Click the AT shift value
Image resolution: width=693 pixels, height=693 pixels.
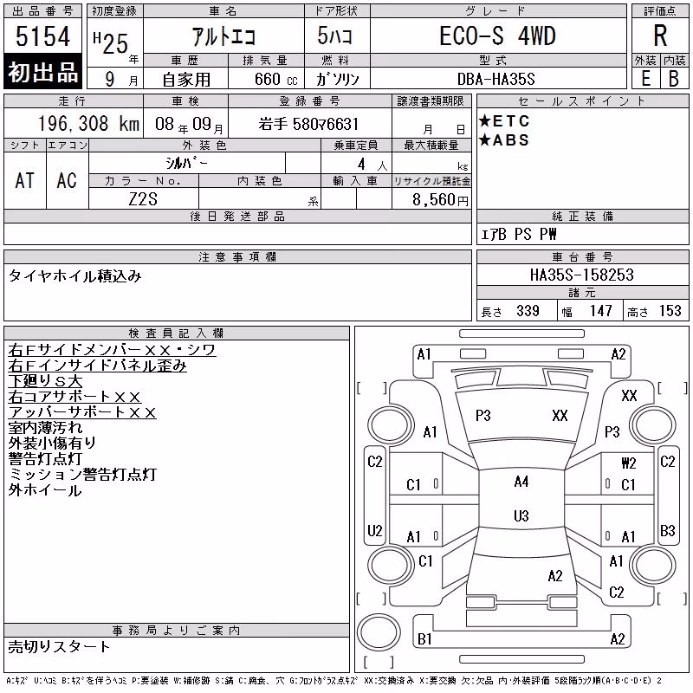(x=24, y=180)
